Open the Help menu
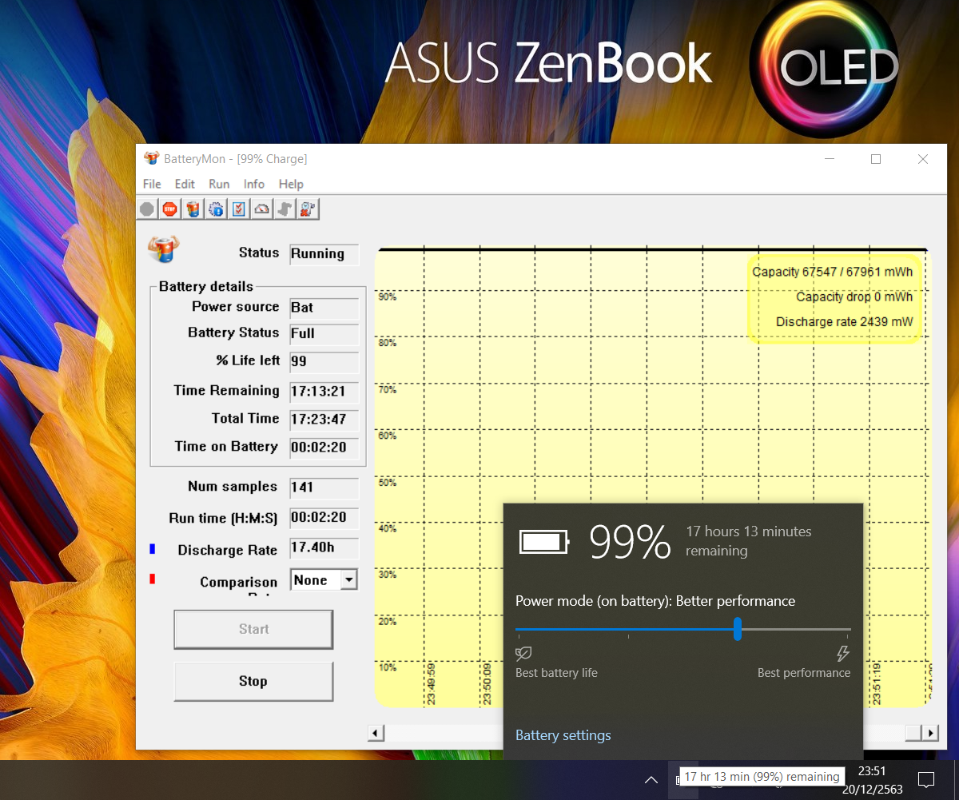This screenshot has width=959, height=800. (291, 184)
